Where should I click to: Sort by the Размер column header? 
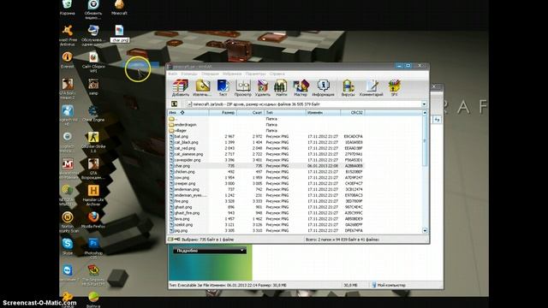click(223, 113)
